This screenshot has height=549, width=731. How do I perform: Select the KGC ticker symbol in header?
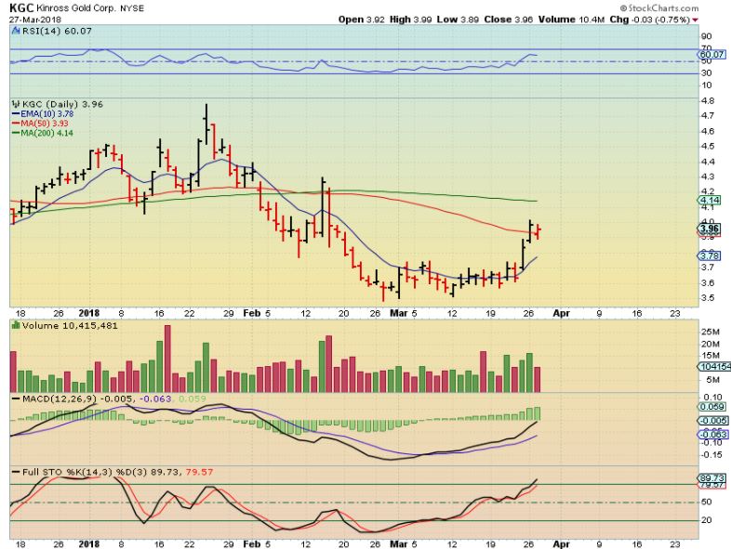[x=21, y=7]
